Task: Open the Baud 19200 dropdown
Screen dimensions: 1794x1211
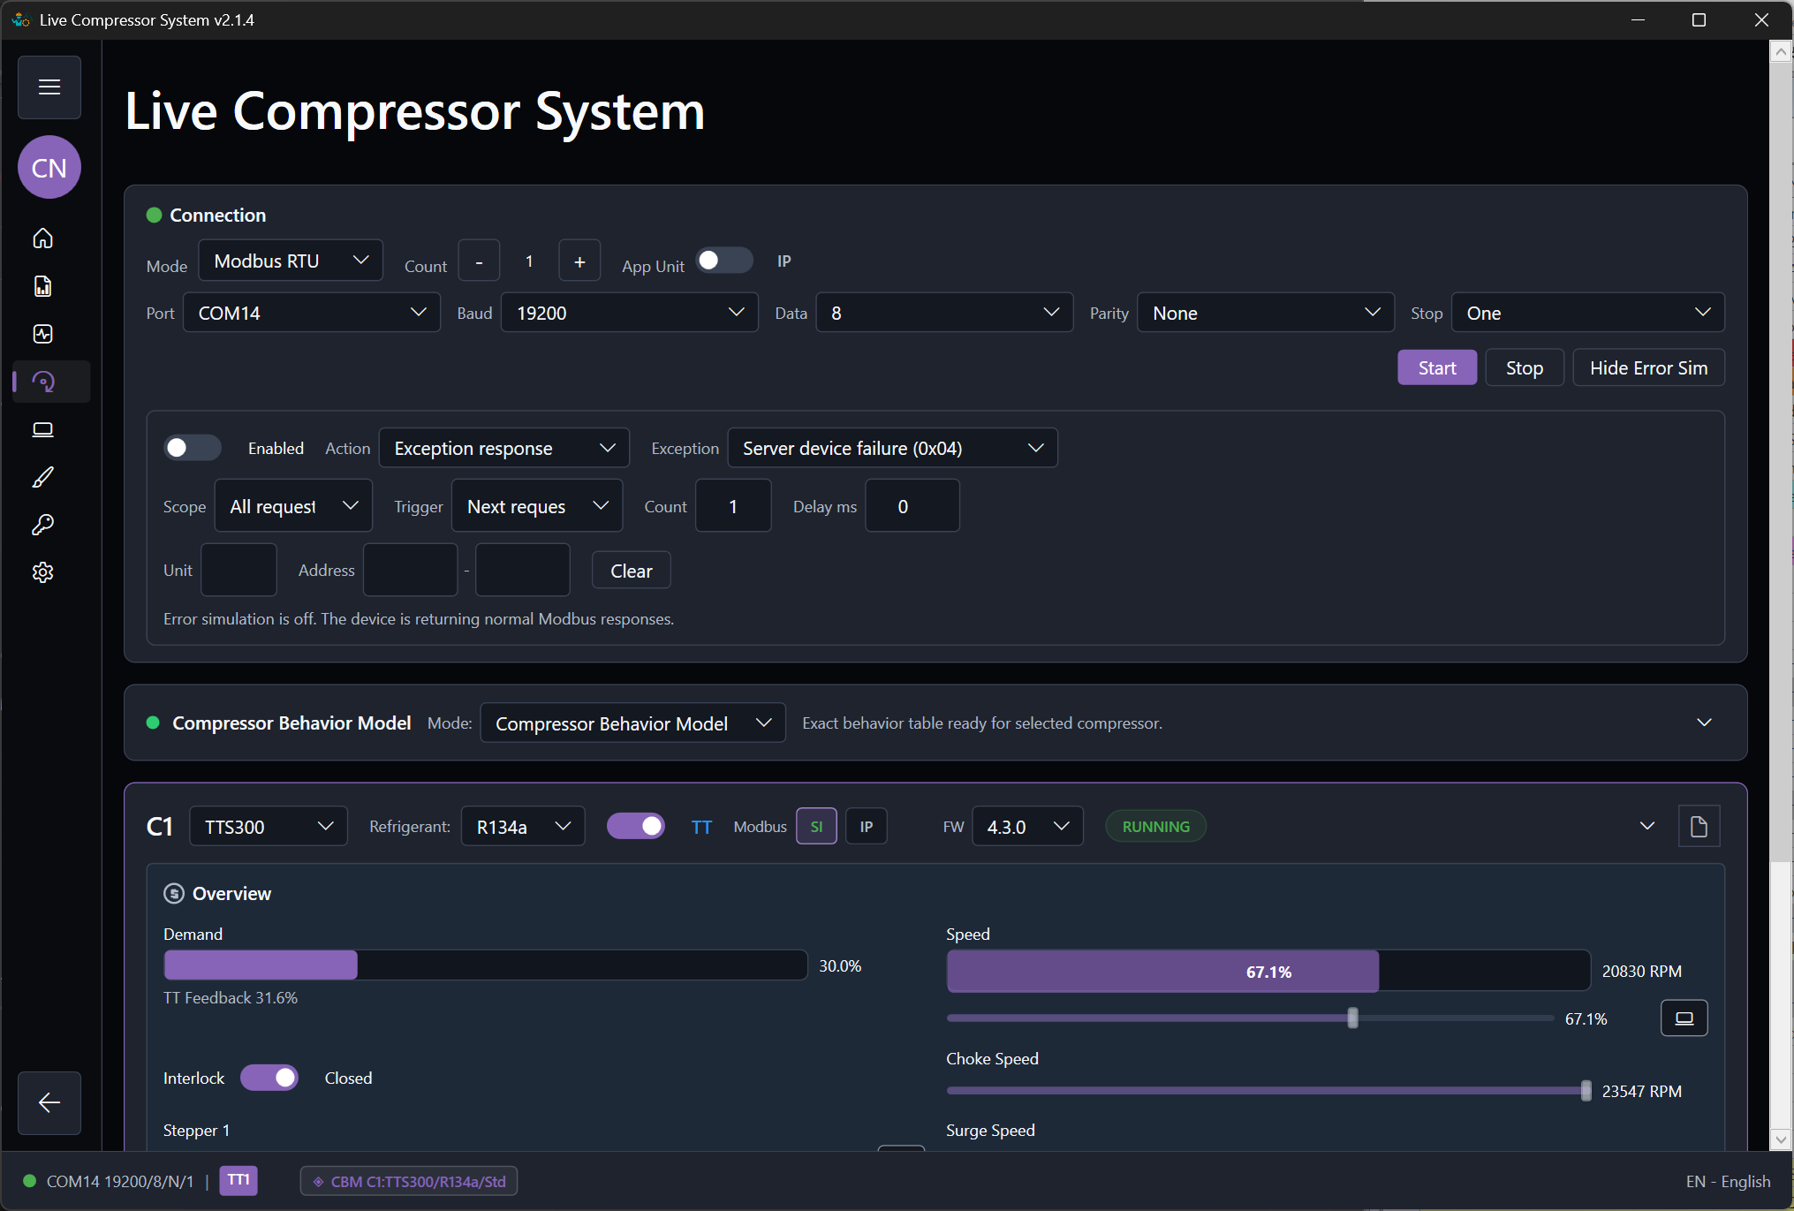Action: point(630,313)
